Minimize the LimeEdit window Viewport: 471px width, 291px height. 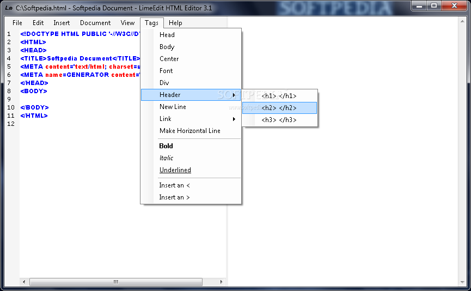coord(419,5)
